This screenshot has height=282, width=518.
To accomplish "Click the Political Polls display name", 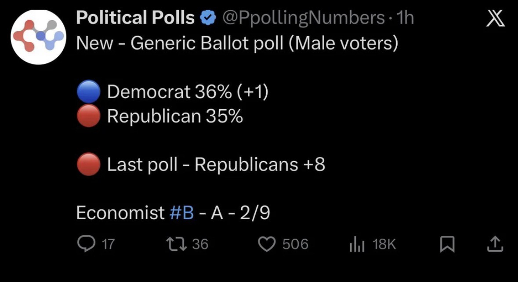I will (x=135, y=18).
